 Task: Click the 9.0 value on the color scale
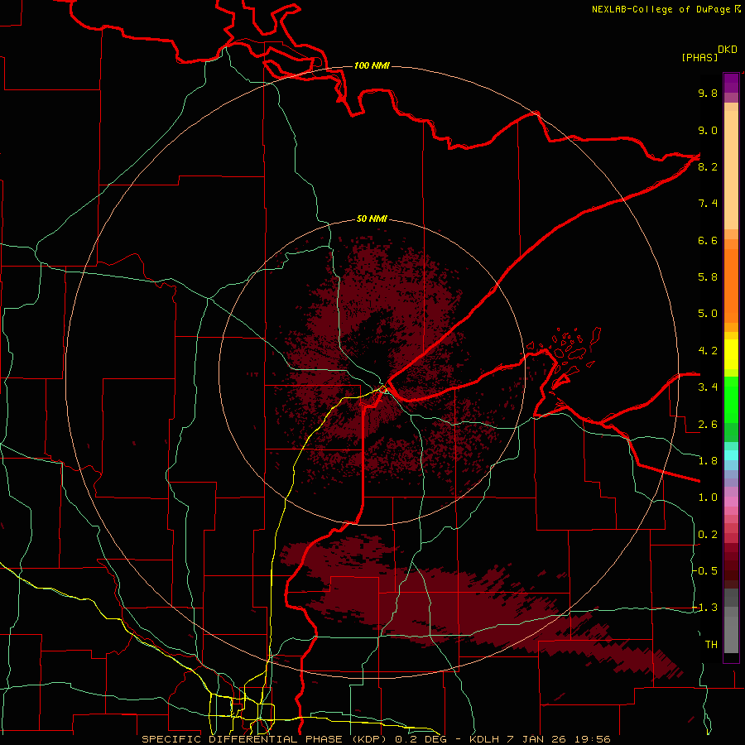pos(708,130)
